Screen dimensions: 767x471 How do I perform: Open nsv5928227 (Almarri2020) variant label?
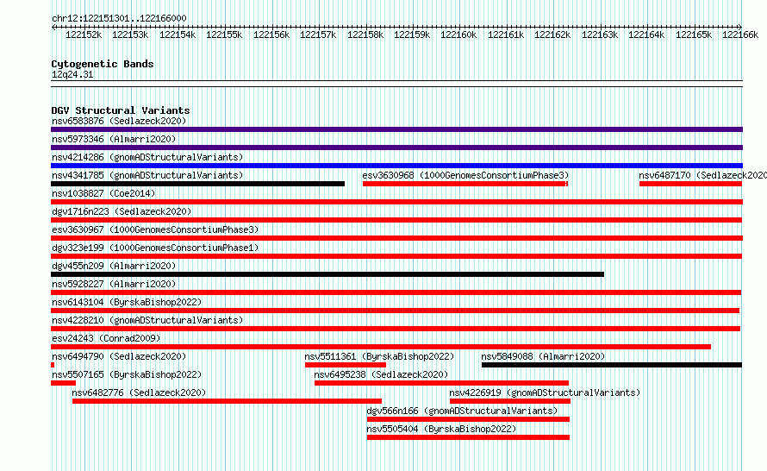[x=114, y=284]
